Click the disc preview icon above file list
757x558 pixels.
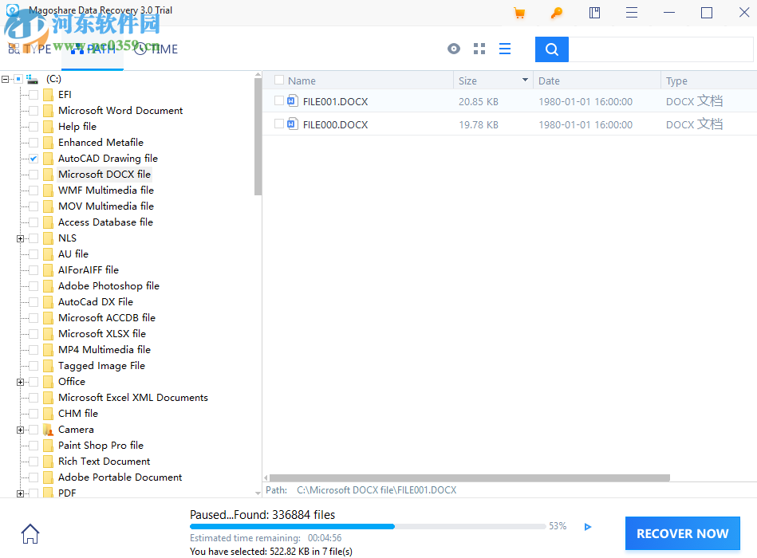pos(454,49)
